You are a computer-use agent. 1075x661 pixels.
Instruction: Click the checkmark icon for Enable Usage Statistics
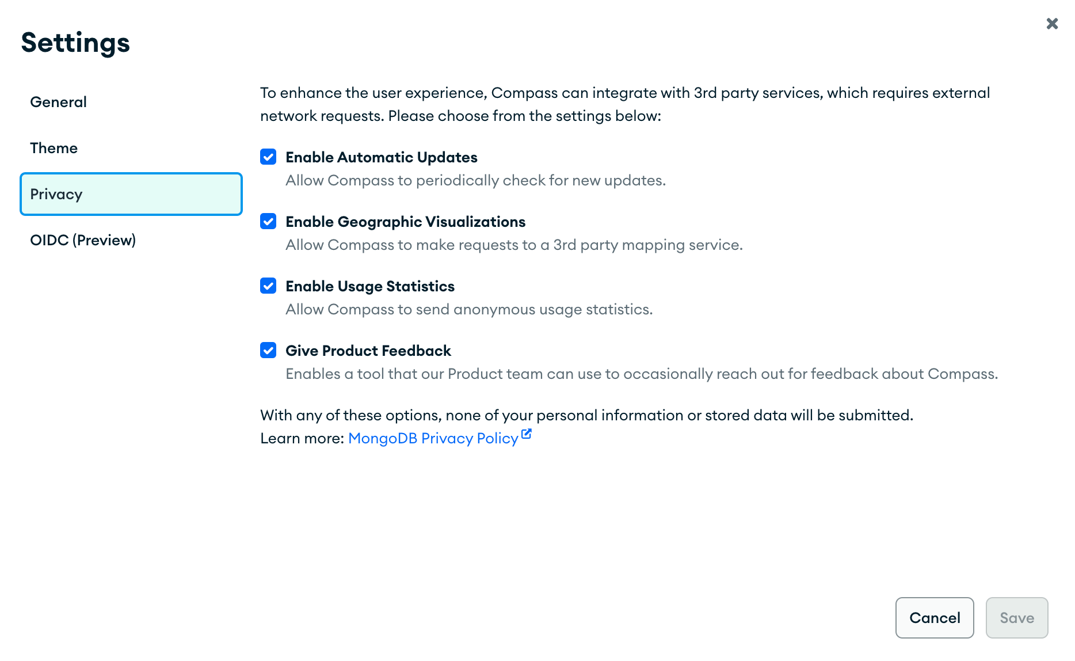[268, 286]
